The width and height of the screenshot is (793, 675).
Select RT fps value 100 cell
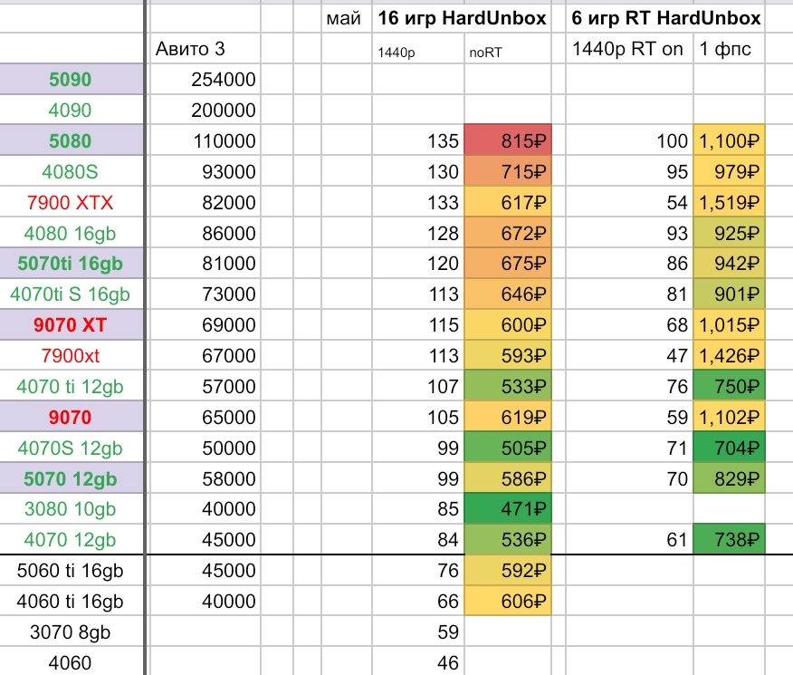pyautogui.click(x=630, y=140)
